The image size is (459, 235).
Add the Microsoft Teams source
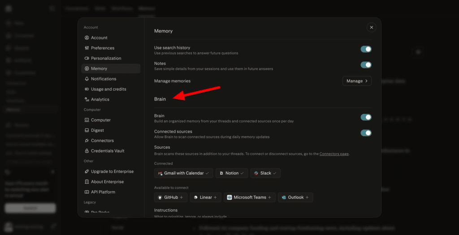(x=249, y=197)
